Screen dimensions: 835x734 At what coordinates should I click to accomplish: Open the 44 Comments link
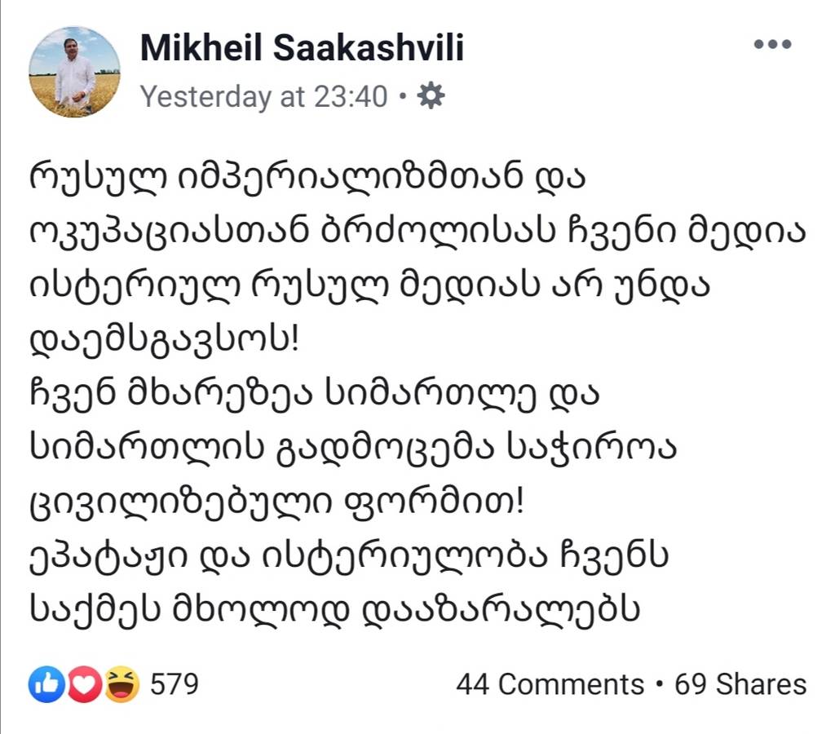550,684
